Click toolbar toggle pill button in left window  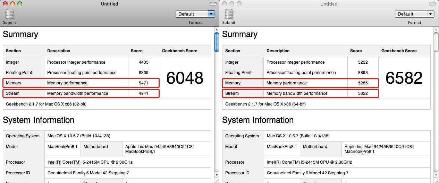213,4
